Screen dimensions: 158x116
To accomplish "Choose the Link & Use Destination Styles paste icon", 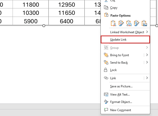I will click(129, 23).
